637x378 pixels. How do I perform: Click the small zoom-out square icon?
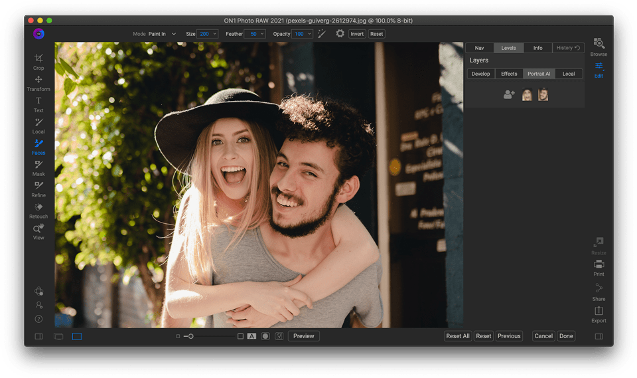point(178,336)
